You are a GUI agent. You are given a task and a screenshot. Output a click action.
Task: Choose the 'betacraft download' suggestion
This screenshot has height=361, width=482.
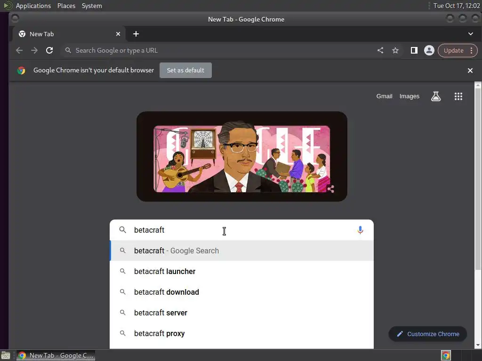click(x=241, y=292)
